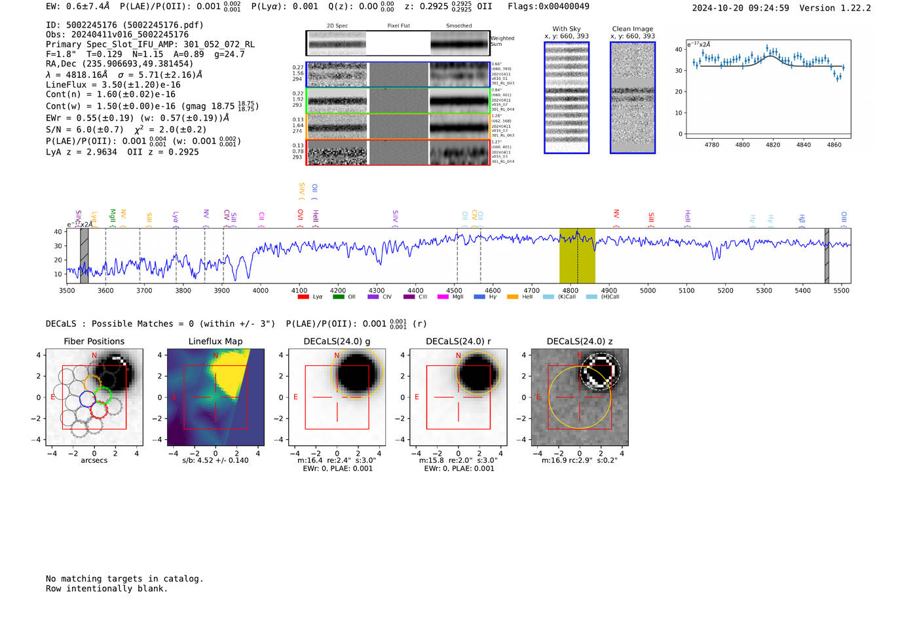The height and width of the screenshot is (624, 917).
Task: Click the 'With Sky' title text
Action: pos(567,29)
